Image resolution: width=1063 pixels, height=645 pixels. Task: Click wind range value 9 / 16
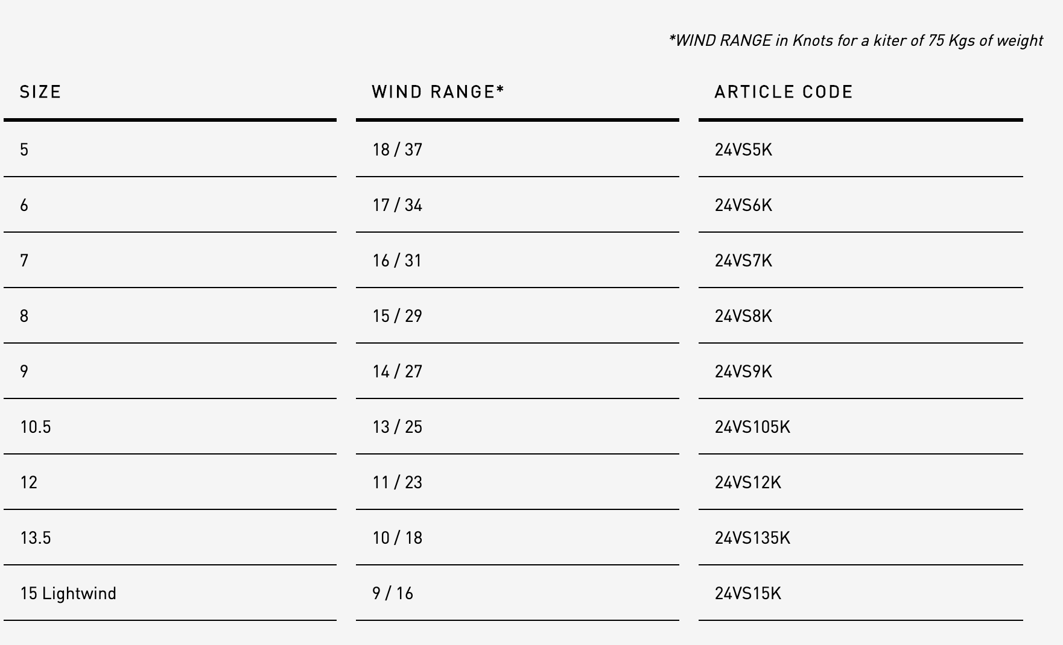[393, 593]
